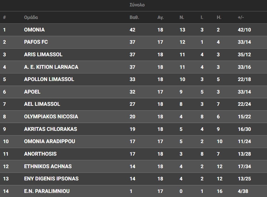Viewport: 267px width, 197px height.
Task: Sort by the Βαθ. points column header
Action: pyautogui.click(x=134, y=17)
